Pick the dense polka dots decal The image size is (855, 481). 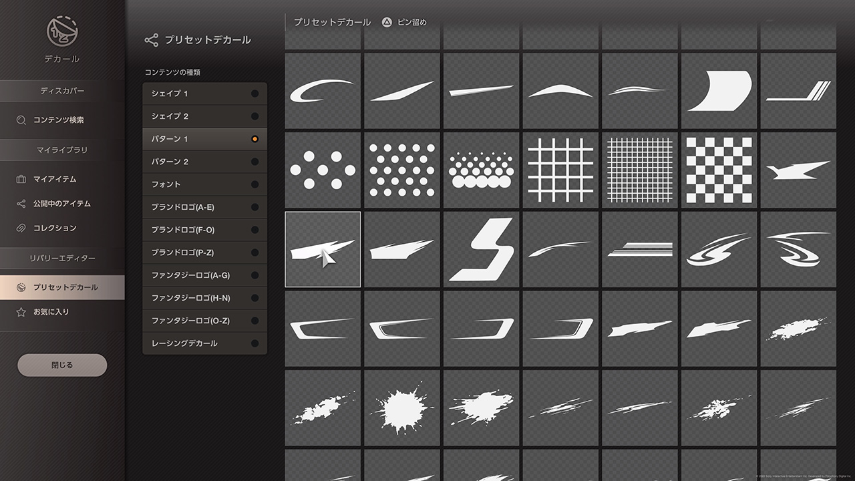coord(402,170)
